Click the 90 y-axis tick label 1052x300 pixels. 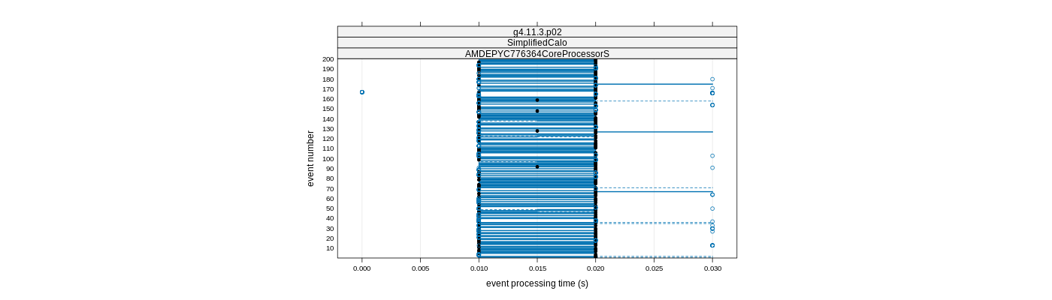tap(330, 169)
